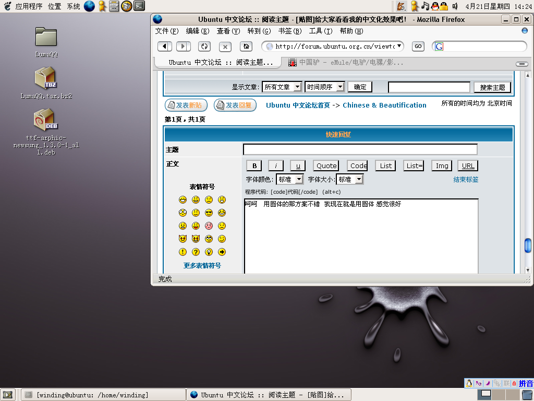This screenshot has height=401, width=534.
Task: Click the 主题 subject input field
Action: [x=360, y=149]
